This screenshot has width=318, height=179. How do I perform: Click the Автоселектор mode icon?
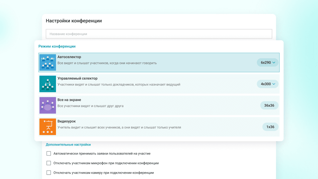[48, 63]
